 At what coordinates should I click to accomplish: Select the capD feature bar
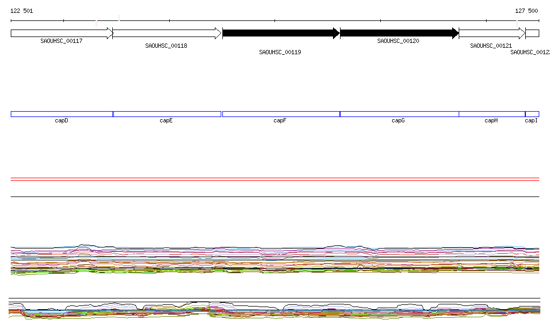61,114
